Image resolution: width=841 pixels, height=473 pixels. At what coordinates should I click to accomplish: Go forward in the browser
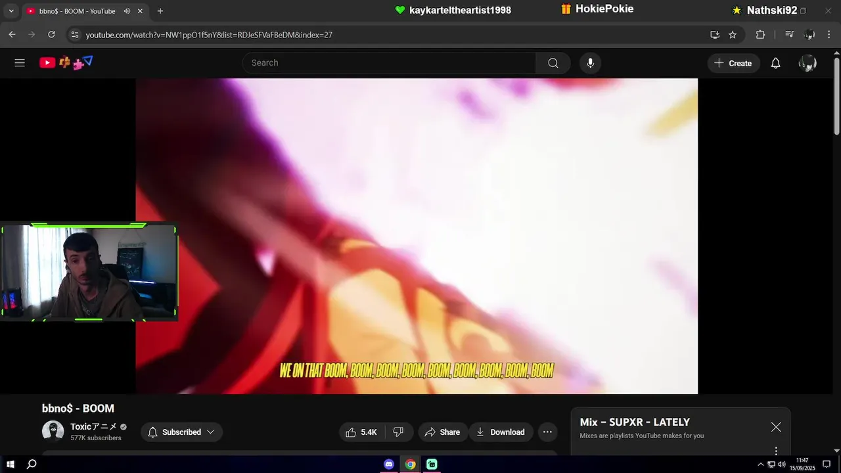click(32, 35)
